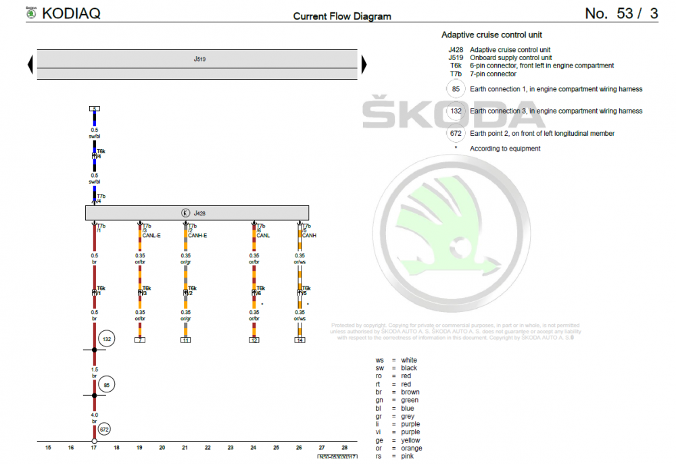Click color code 'br = brown'
Image resolution: width=676 pixels, height=464 pixels.
pyautogui.click(x=397, y=392)
